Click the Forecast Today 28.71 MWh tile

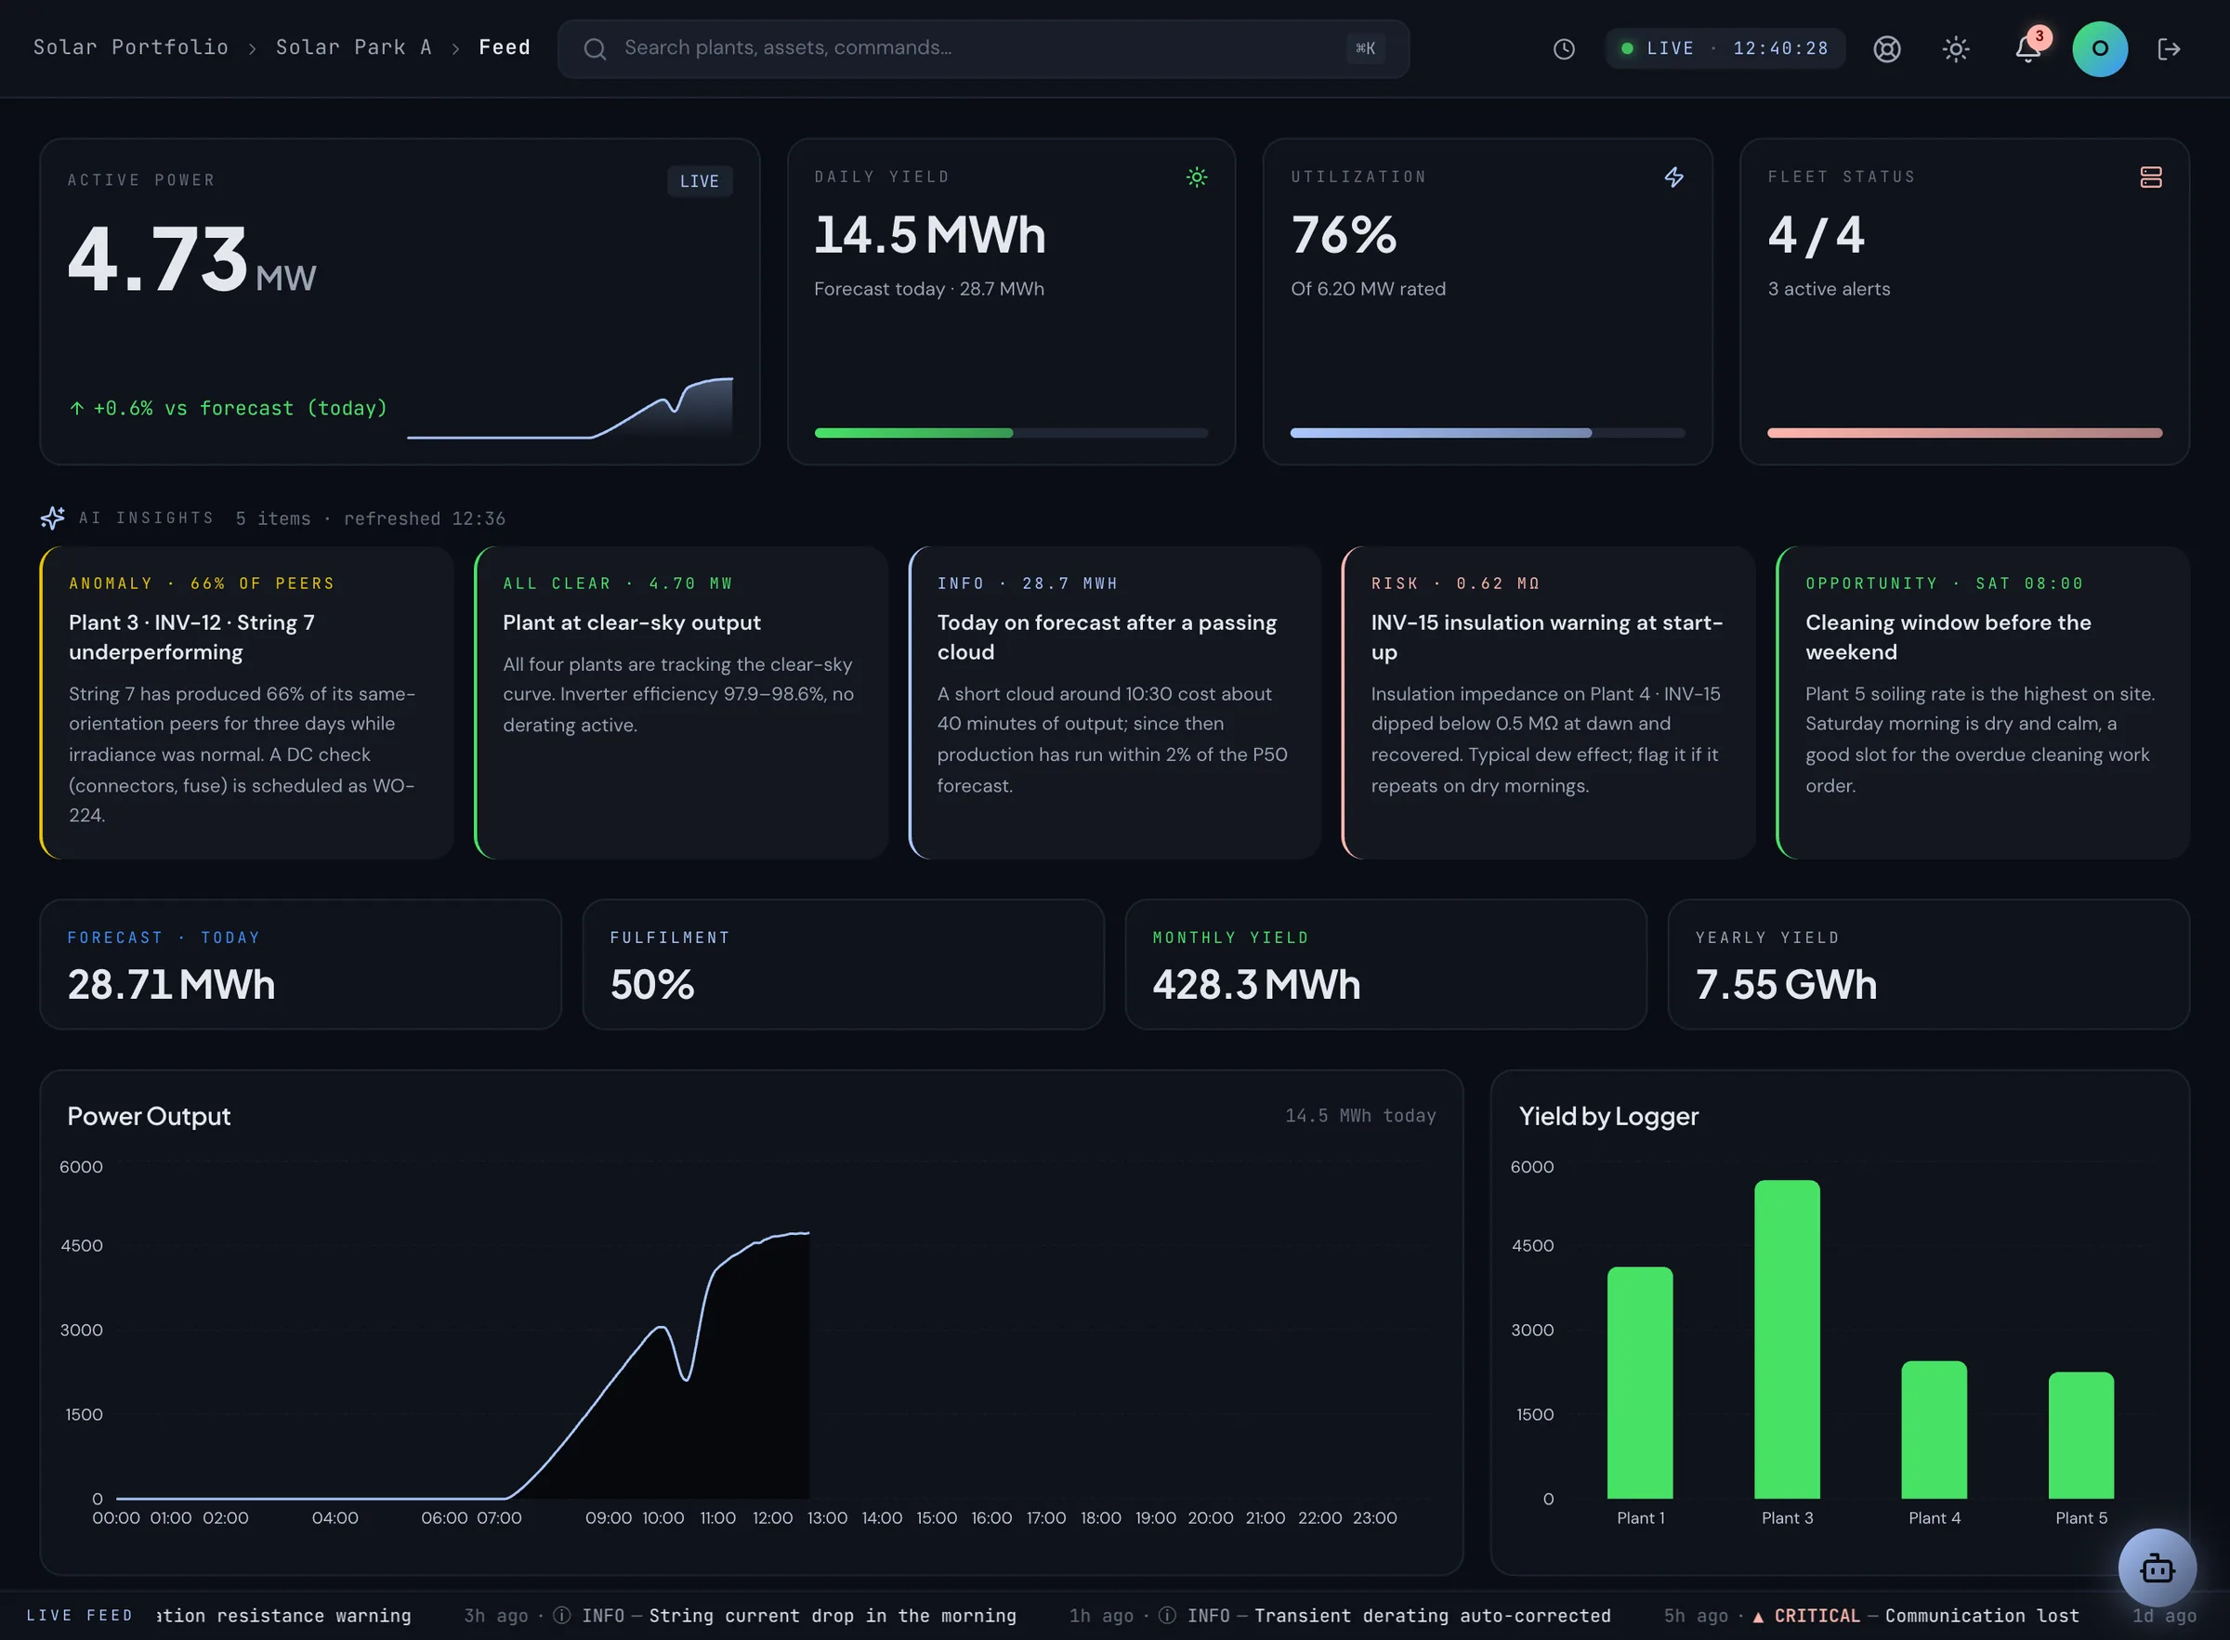301,964
